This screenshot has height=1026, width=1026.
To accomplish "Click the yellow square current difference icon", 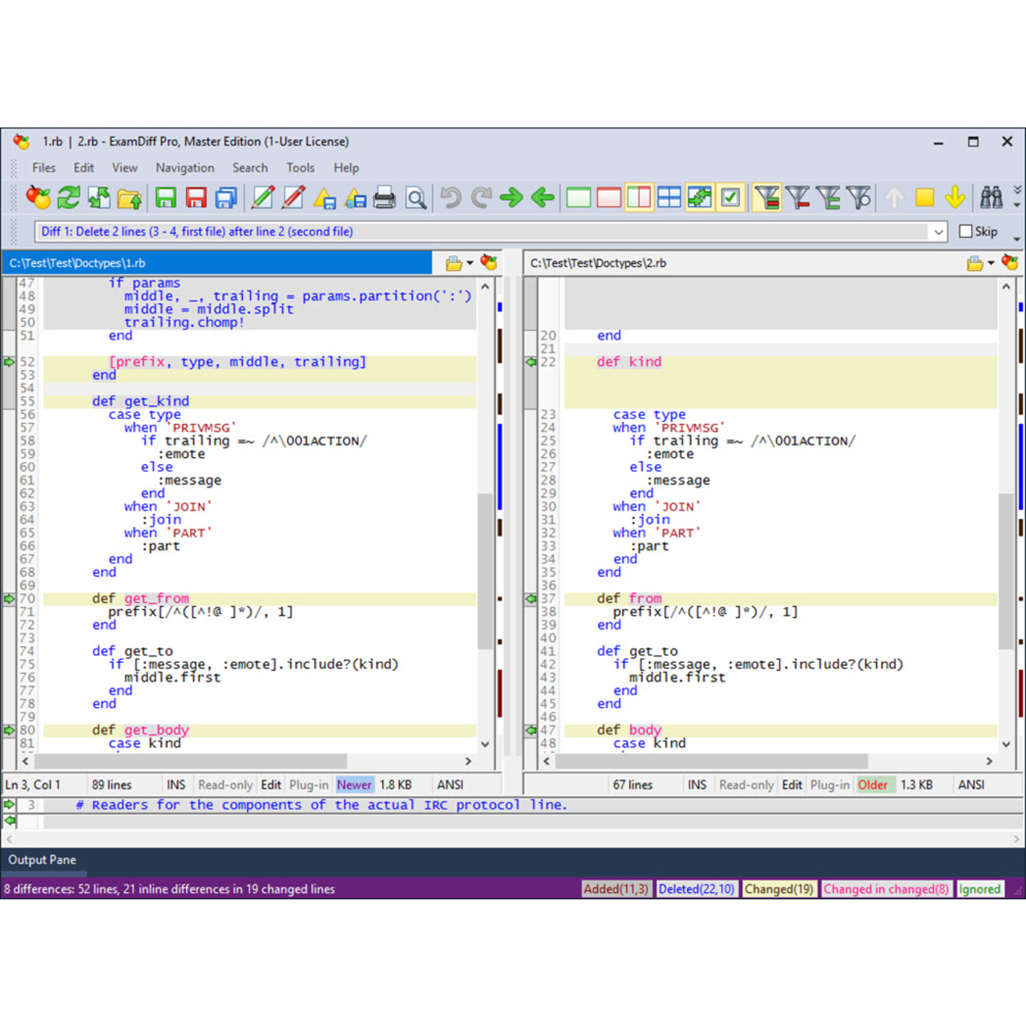I will click(924, 197).
